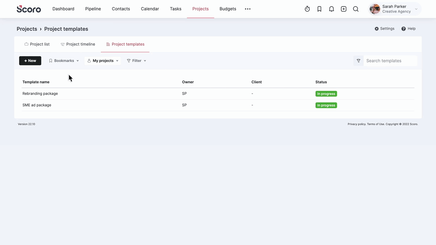Screen dimensions: 436x245
Task: Click the Scoro logo
Action: (29, 9)
